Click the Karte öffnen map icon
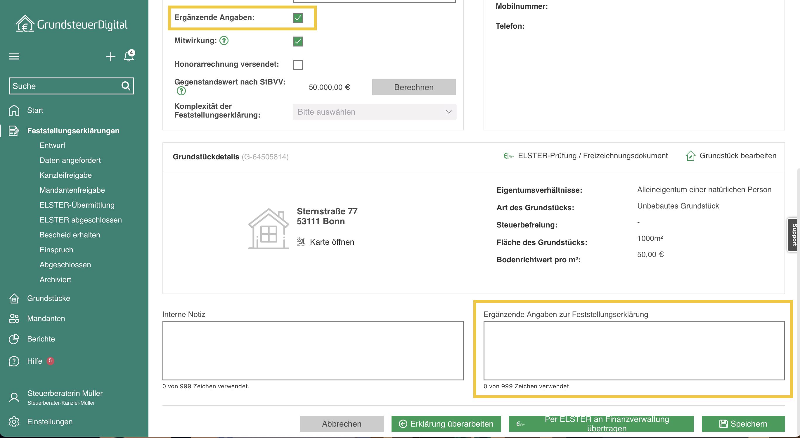The width and height of the screenshot is (800, 438). click(301, 242)
